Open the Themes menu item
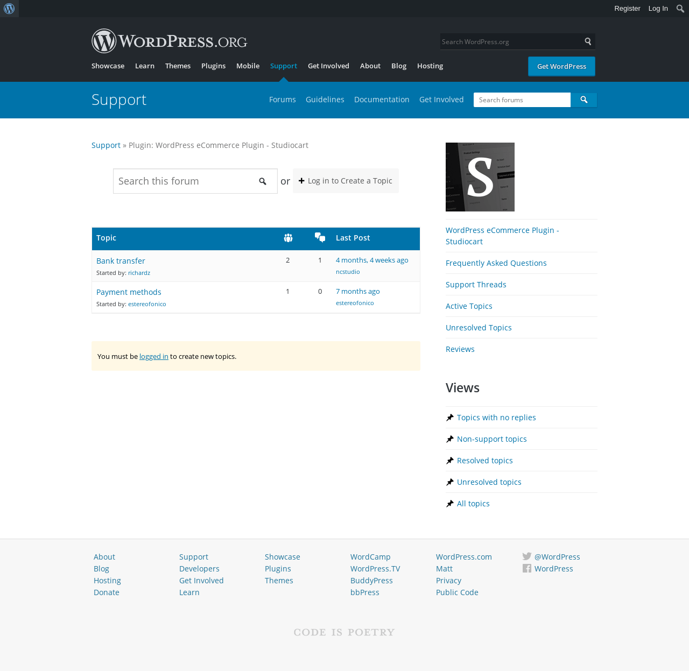Screen dimensions: 689x671 178,66
